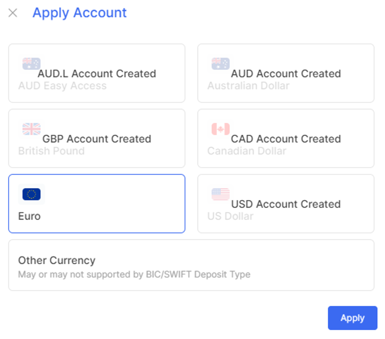The height and width of the screenshot is (339, 385).
Task: Click the Apply button
Action: (x=352, y=317)
